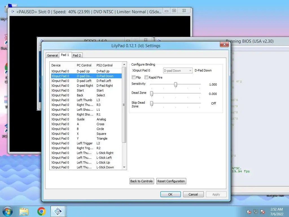Enable the Flip checkbox
Image resolution: width=289 pixels, height=217 pixels.
pos(133,77)
